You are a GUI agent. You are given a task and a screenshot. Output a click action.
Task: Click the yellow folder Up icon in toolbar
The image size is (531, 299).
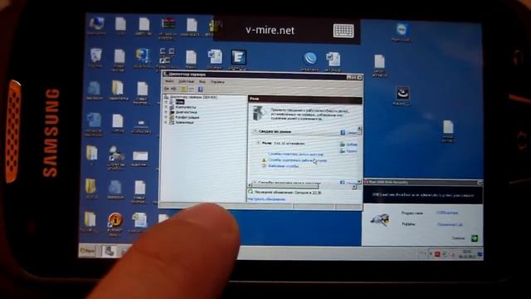pyautogui.click(x=183, y=89)
